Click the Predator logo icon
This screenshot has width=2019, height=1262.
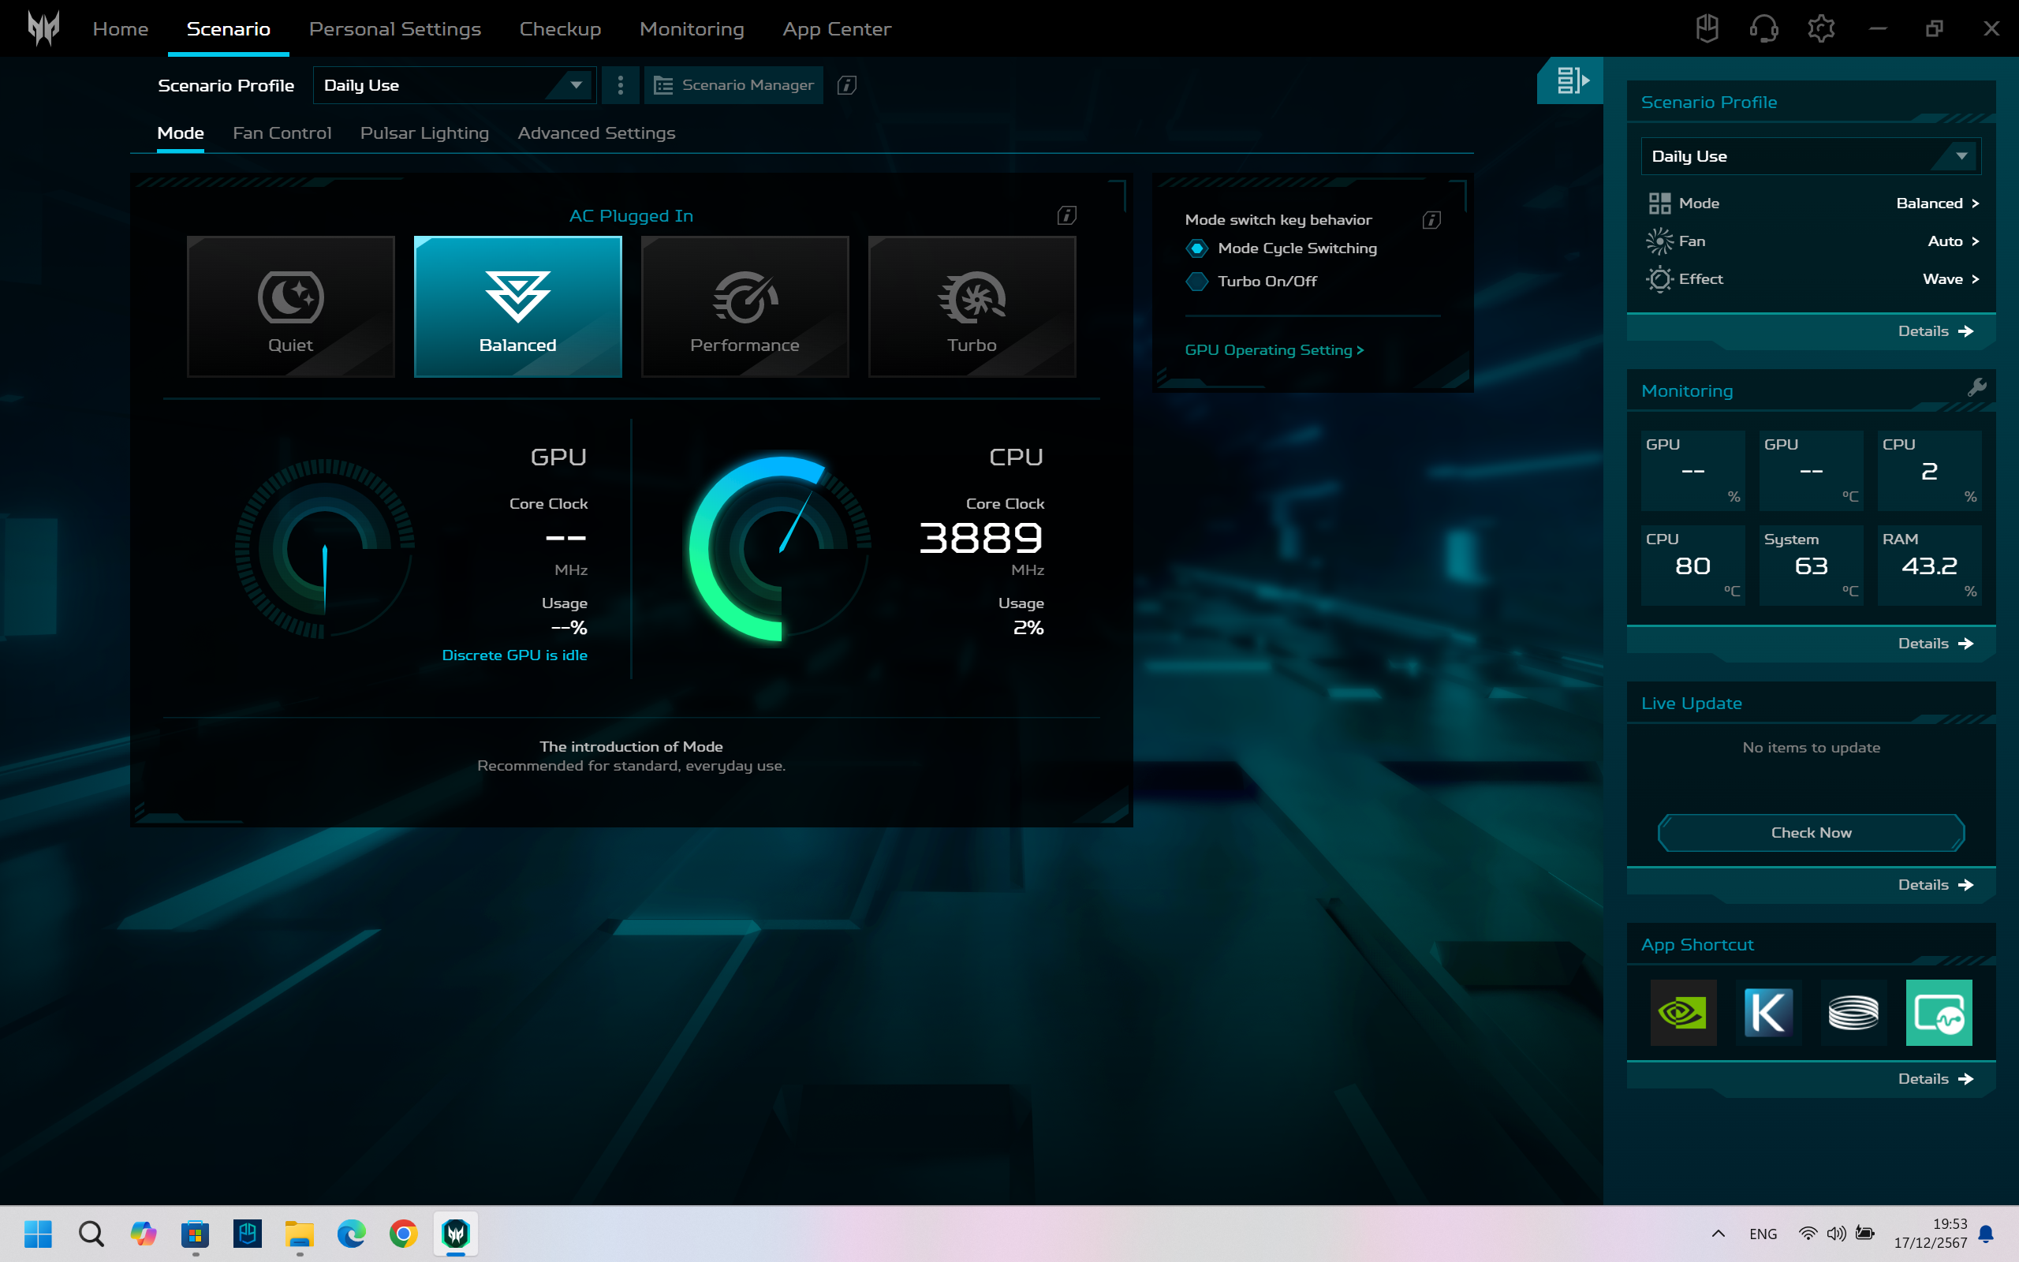point(43,28)
